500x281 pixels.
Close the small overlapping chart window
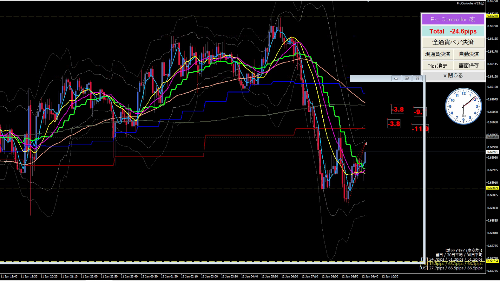tap(417, 78)
